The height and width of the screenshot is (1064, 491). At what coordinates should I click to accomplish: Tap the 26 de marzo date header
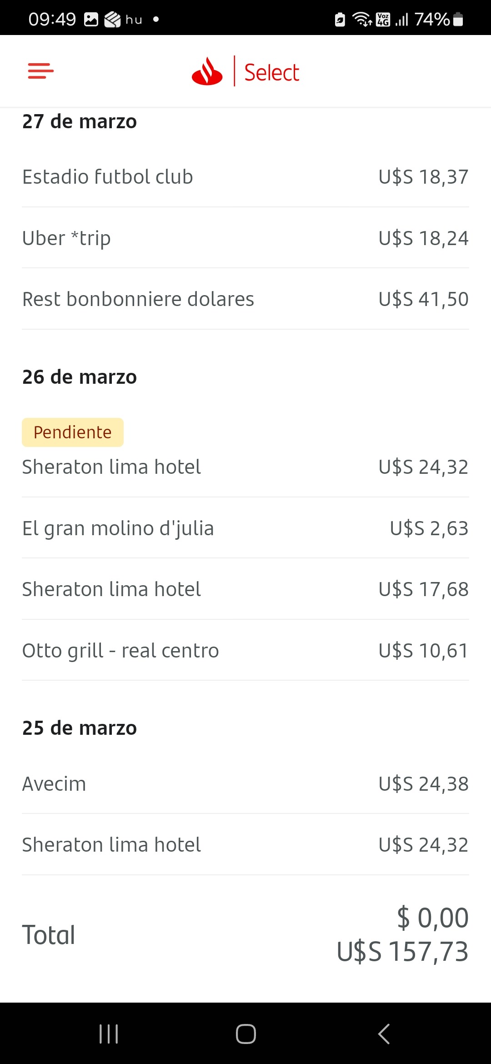point(80,377)
